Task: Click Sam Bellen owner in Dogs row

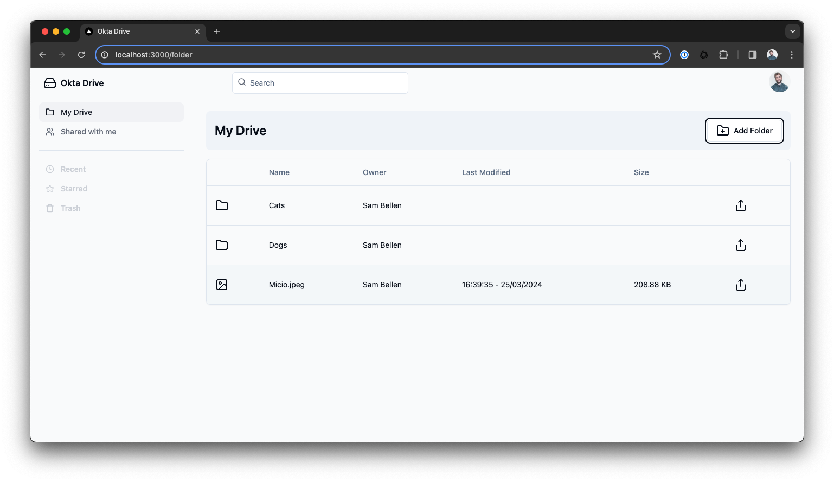Action: coord(382,245)
